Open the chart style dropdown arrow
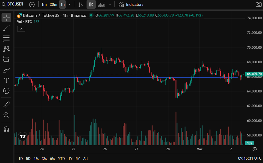The image size is (263, 163). [x=110, y=5]
